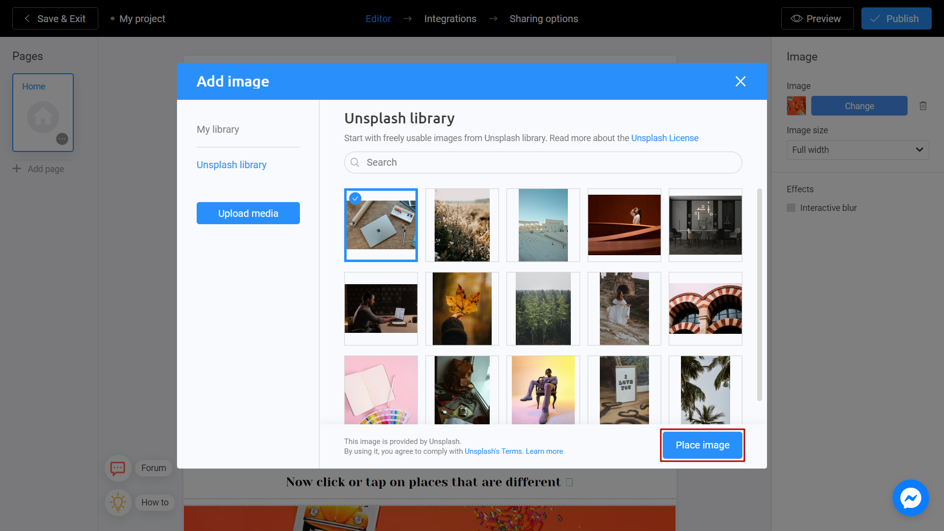The image size is (944, 531).
Task: Open the Unsplash License link
Action: 664,138
